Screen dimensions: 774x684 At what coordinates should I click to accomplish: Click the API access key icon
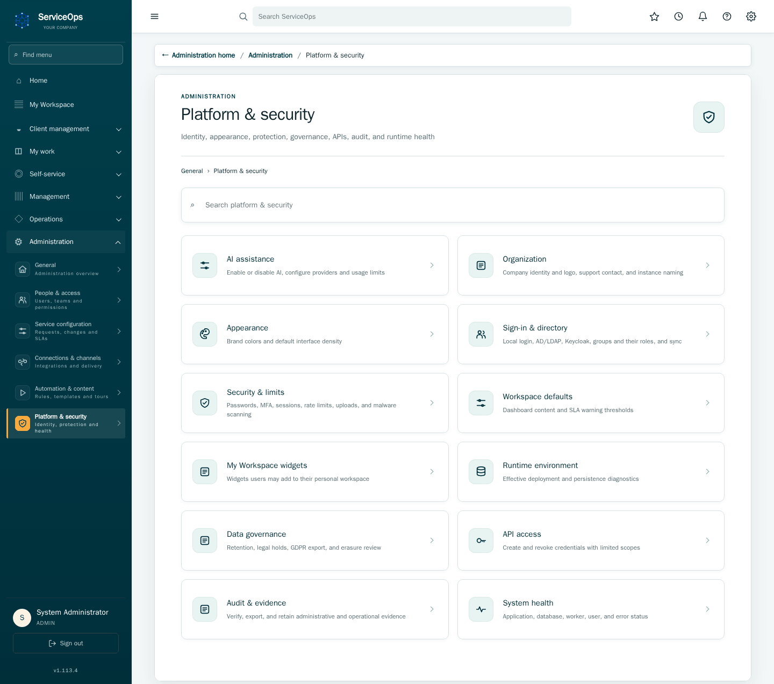click(481, 541)
